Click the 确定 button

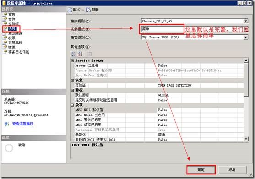click(x=201, y=170)
